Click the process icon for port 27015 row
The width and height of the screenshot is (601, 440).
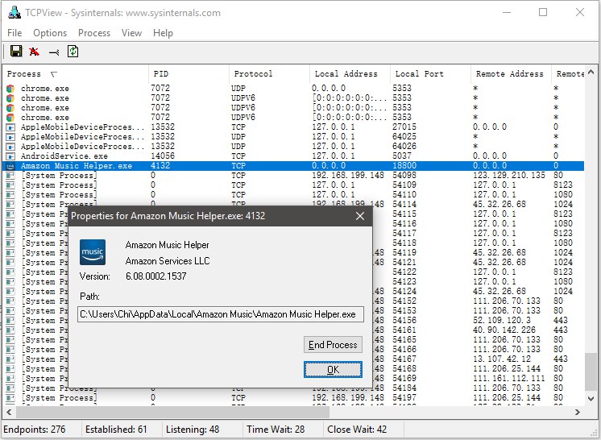(10, 127)
